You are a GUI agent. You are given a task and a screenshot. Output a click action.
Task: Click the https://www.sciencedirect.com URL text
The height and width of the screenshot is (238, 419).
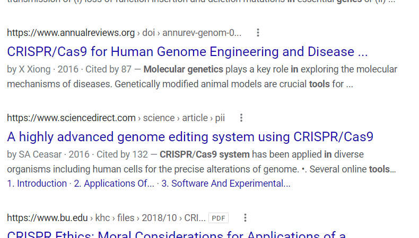[72, 118]
